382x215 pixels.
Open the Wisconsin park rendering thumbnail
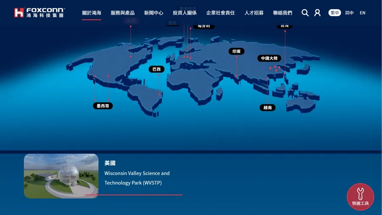coord(61,176)
